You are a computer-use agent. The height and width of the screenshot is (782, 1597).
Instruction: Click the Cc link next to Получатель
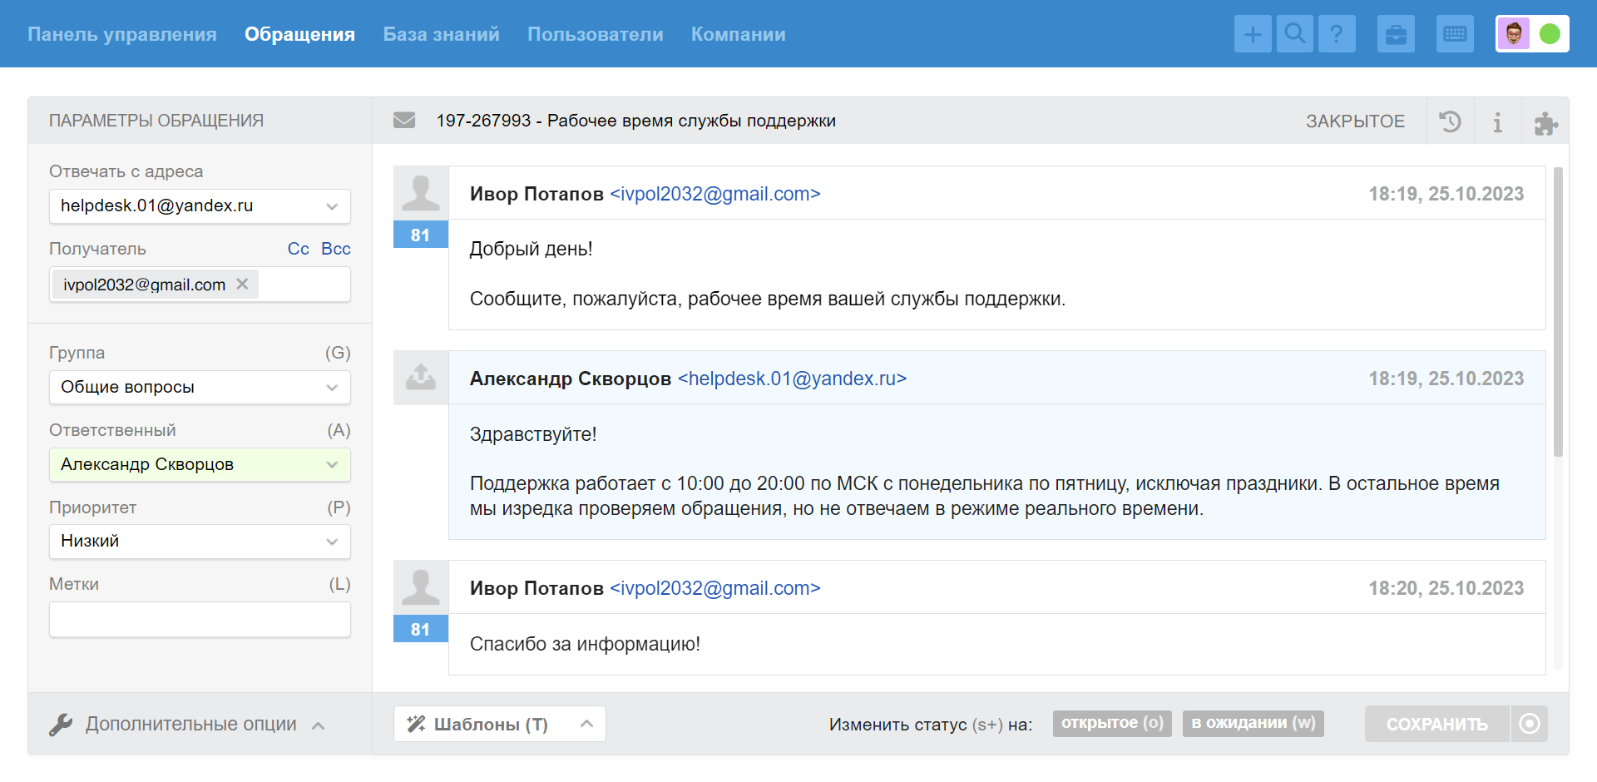298,249
